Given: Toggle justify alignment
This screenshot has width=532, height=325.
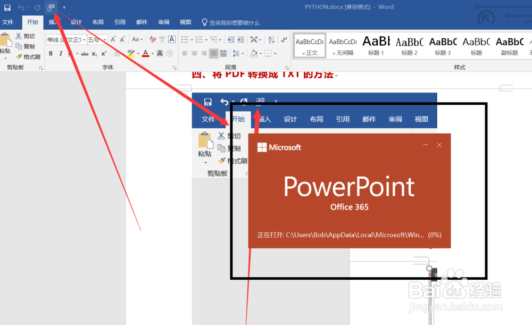Looking at the screenshot, I should click(x=213, y=53).
